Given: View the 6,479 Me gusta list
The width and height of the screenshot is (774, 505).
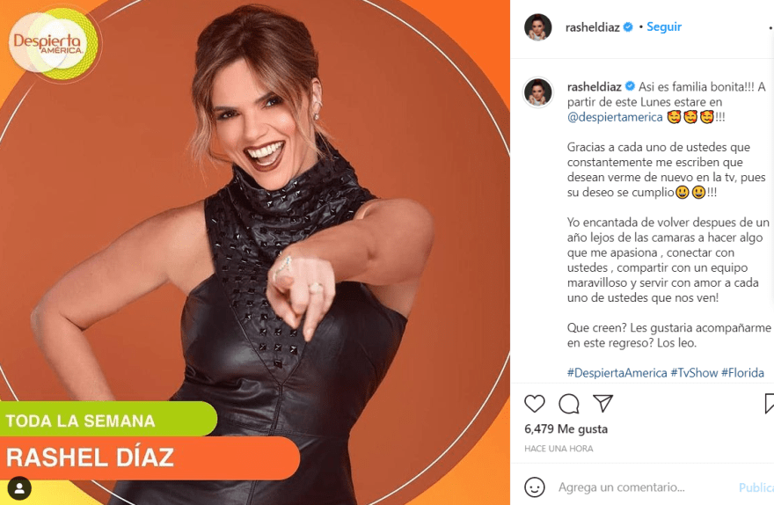Looking at the screenshot, I should coord(566,429).
